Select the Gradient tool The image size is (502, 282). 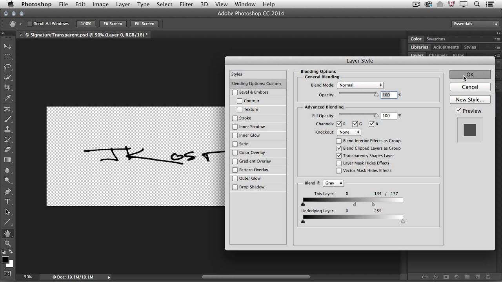pos(7,160)
